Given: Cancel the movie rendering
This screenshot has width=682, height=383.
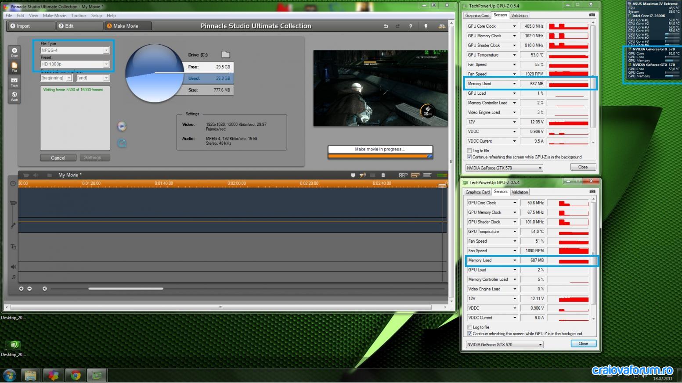Looking at the screenshot, I should coord(58,158).
